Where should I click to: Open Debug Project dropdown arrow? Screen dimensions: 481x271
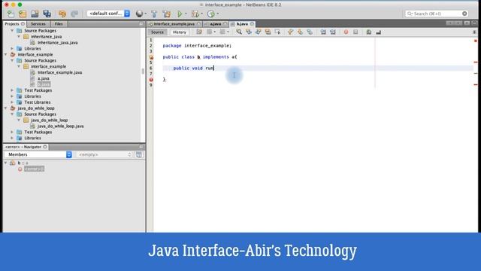coord(201,14)
